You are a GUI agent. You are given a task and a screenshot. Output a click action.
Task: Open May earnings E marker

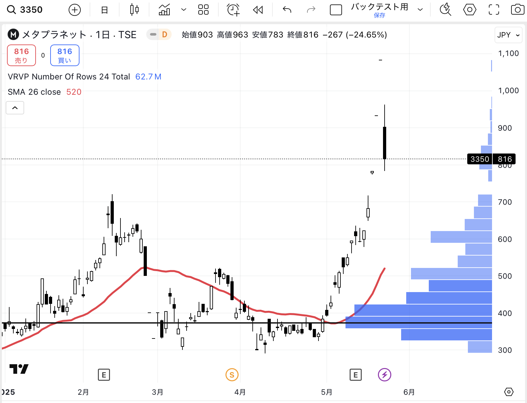click(x=356, y=375)
